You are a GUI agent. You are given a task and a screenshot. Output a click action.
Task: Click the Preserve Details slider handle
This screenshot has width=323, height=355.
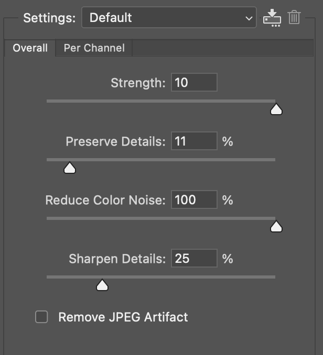pyautogui.click(x=69, y=168)
